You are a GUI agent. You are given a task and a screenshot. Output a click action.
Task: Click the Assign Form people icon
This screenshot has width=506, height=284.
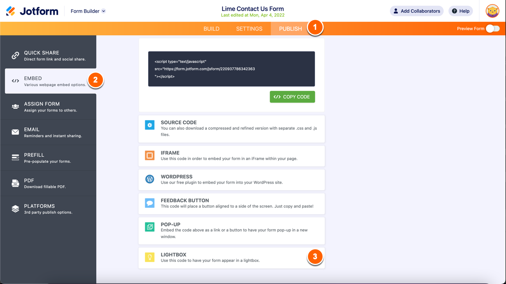(x=15, y=107)
